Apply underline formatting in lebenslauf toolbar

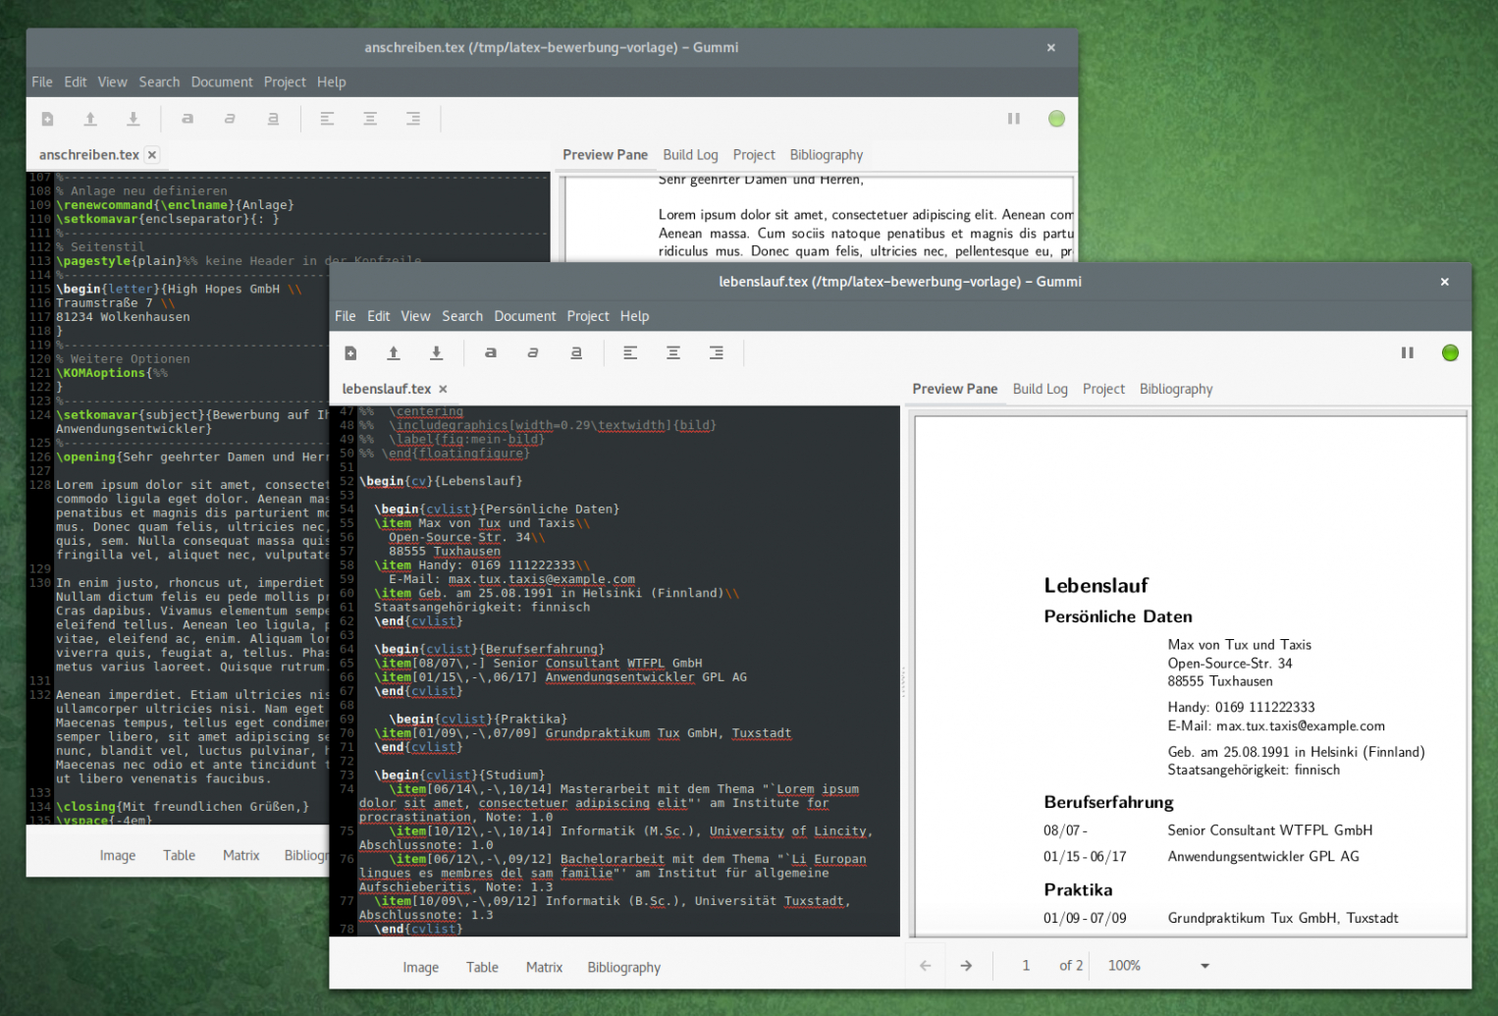(576, 353)
